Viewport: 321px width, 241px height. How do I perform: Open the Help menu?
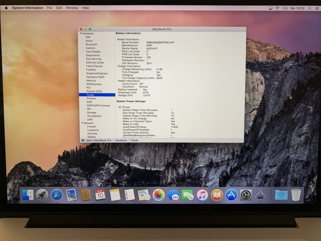(85, 8)
